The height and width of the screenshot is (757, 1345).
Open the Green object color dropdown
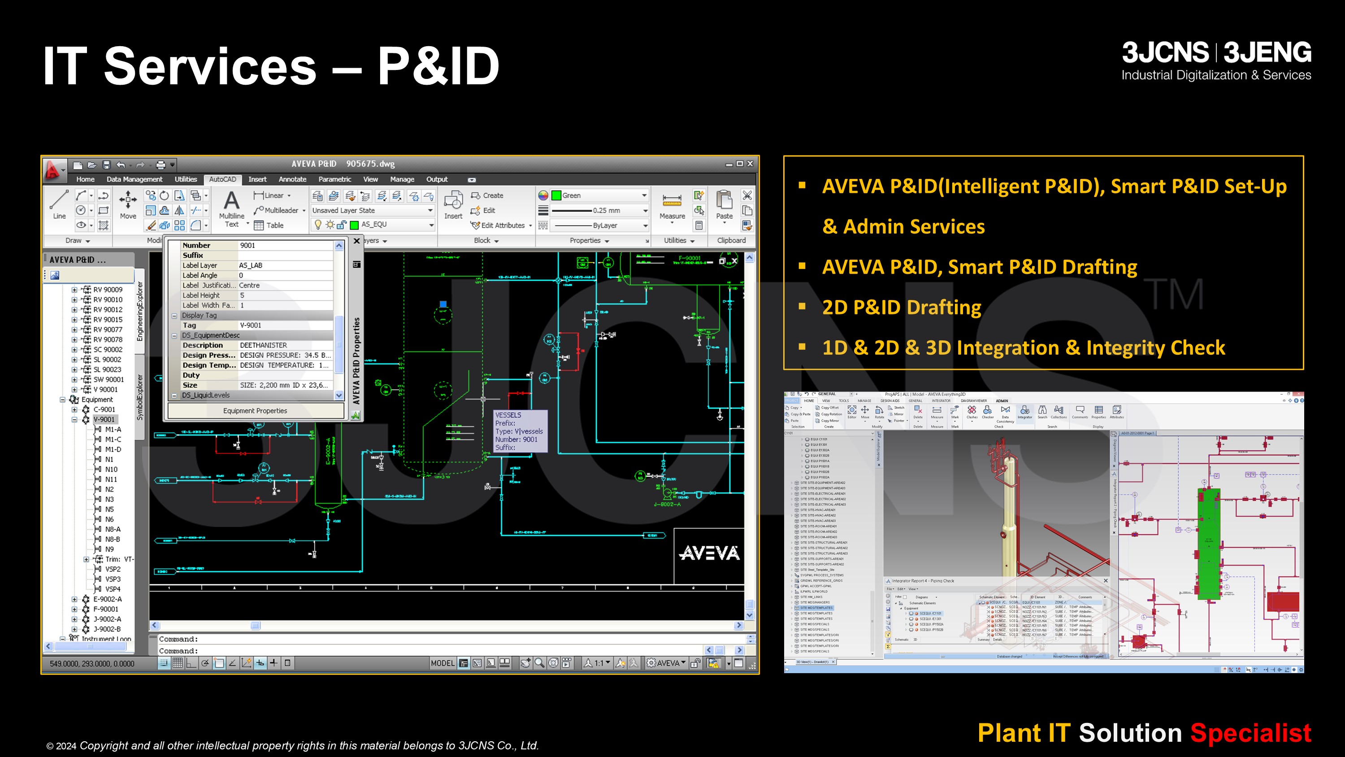600,196
